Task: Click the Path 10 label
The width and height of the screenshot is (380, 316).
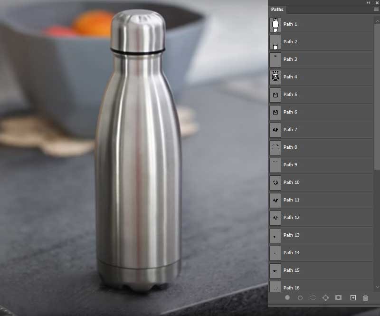Action: (291, 182)
